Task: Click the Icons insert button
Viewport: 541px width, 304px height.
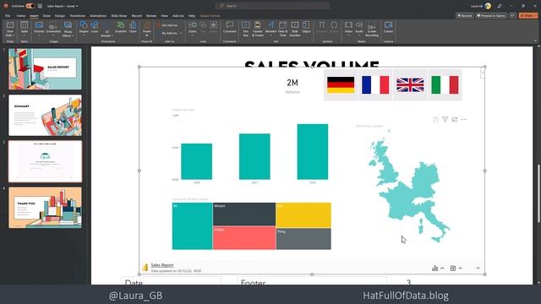Action: tap(95, 28)
